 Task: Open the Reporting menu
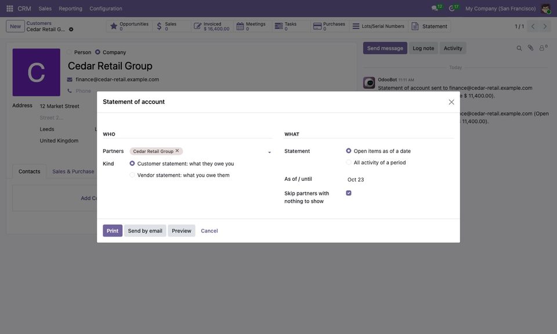[70, 9]
